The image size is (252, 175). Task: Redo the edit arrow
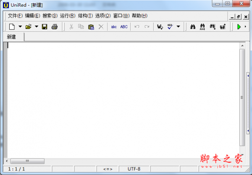147,27
